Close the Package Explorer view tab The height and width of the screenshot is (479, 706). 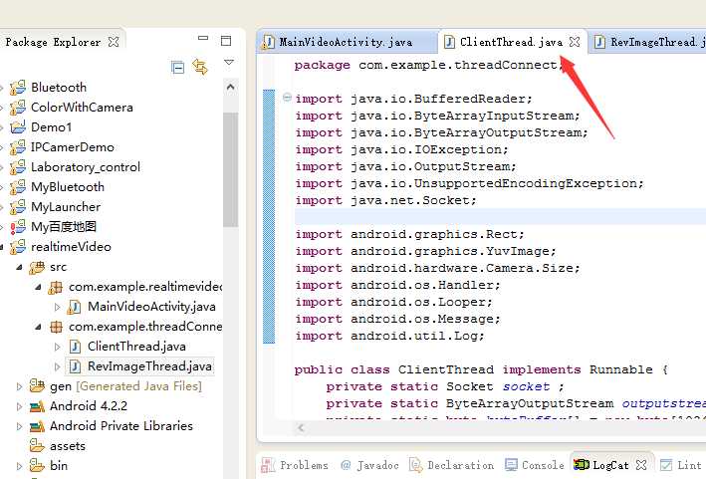click(x=114, y=42)
